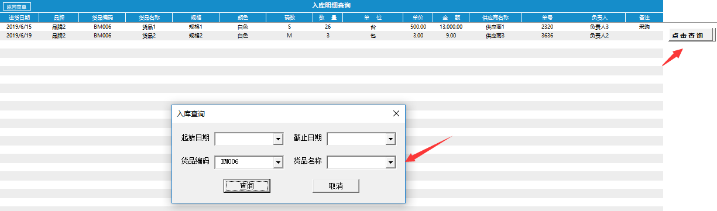Click inside the 截止日期 input field

[356, 139]
